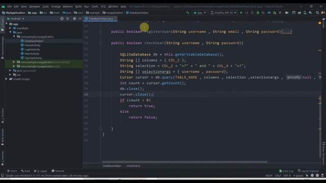Click the vertical scrollbar thumb of the editor
The height and width of the screenshot is (183, 326).
point(320,127)
